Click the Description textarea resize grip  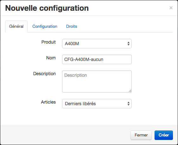point(130,91)
